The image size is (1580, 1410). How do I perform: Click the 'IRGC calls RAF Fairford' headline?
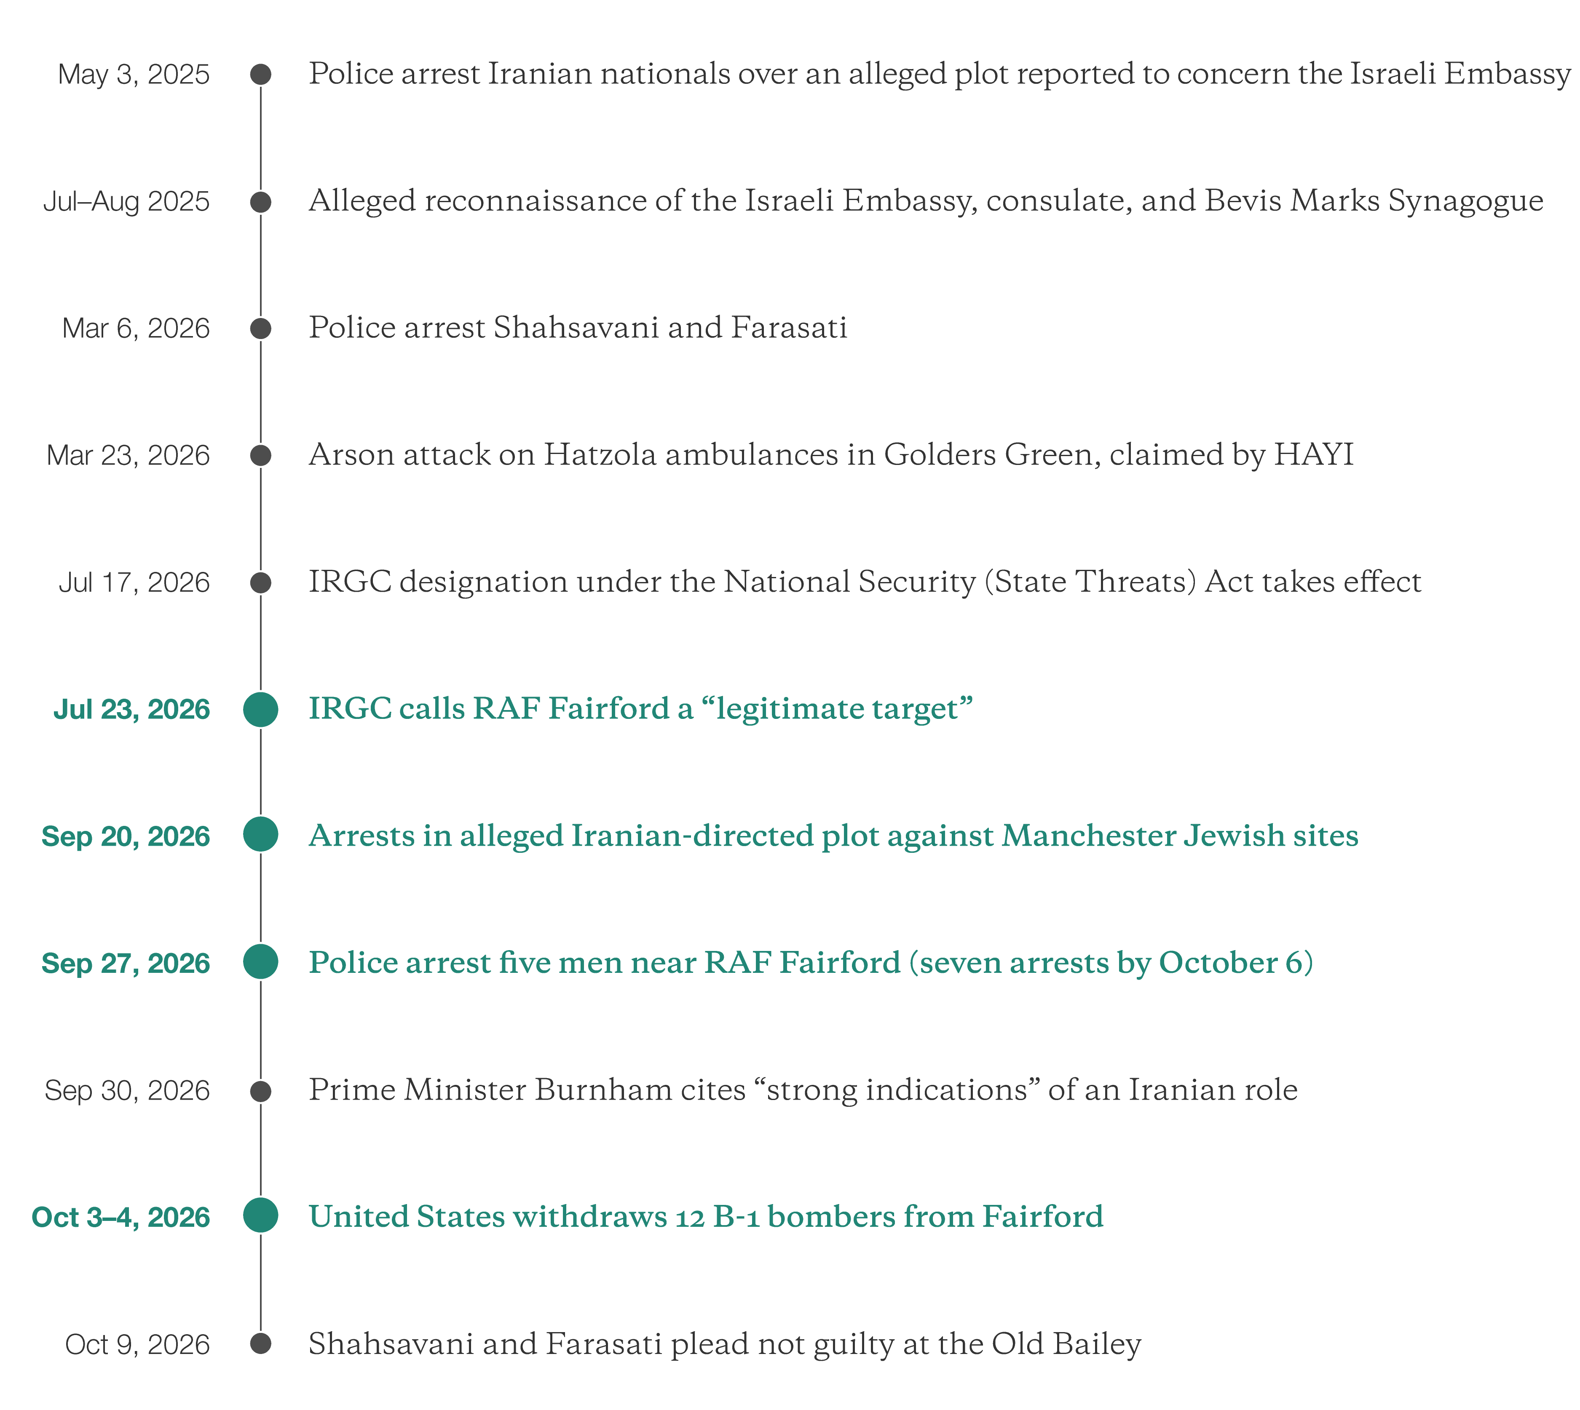(x=640, y=709)
